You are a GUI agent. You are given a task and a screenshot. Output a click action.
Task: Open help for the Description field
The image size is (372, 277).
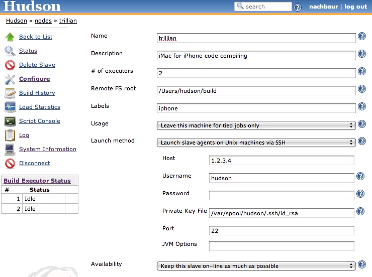[x=362, y=54]
